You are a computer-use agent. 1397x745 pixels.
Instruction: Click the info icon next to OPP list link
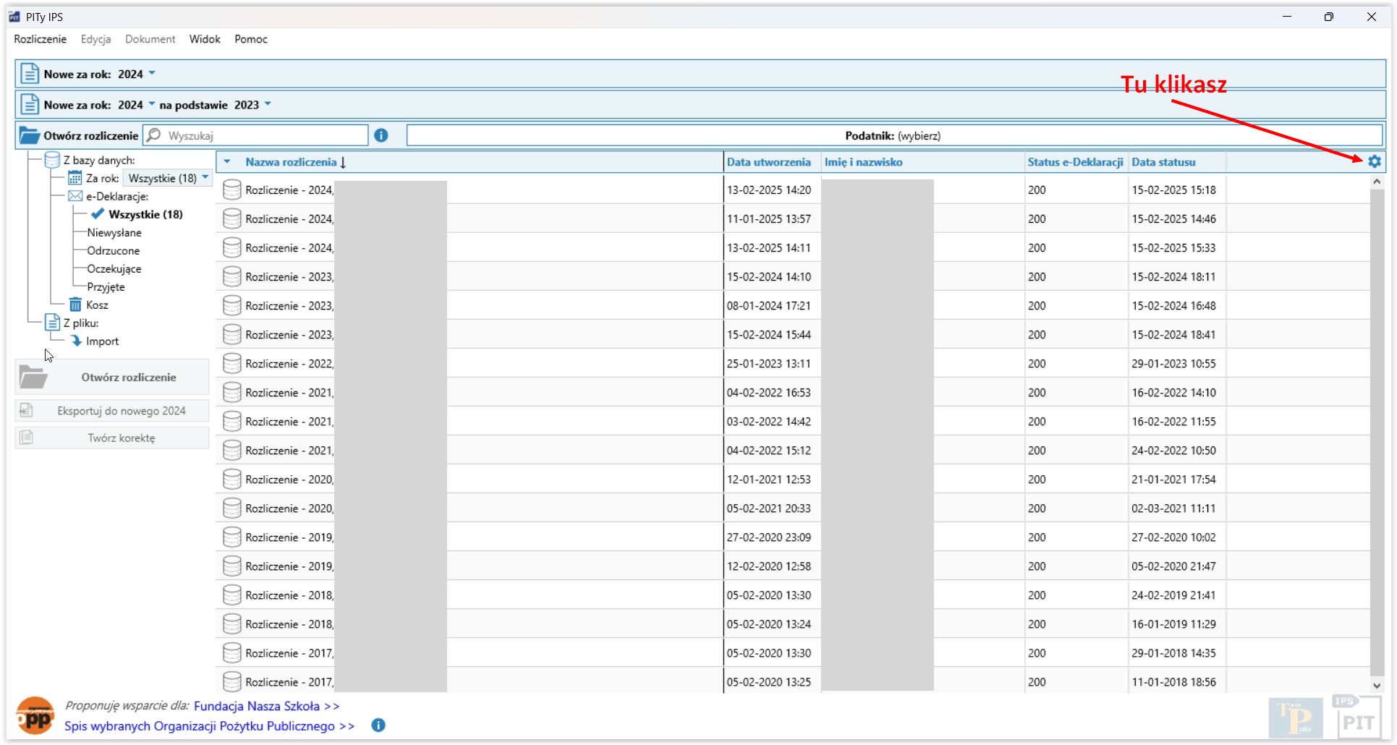coord(378,725)
